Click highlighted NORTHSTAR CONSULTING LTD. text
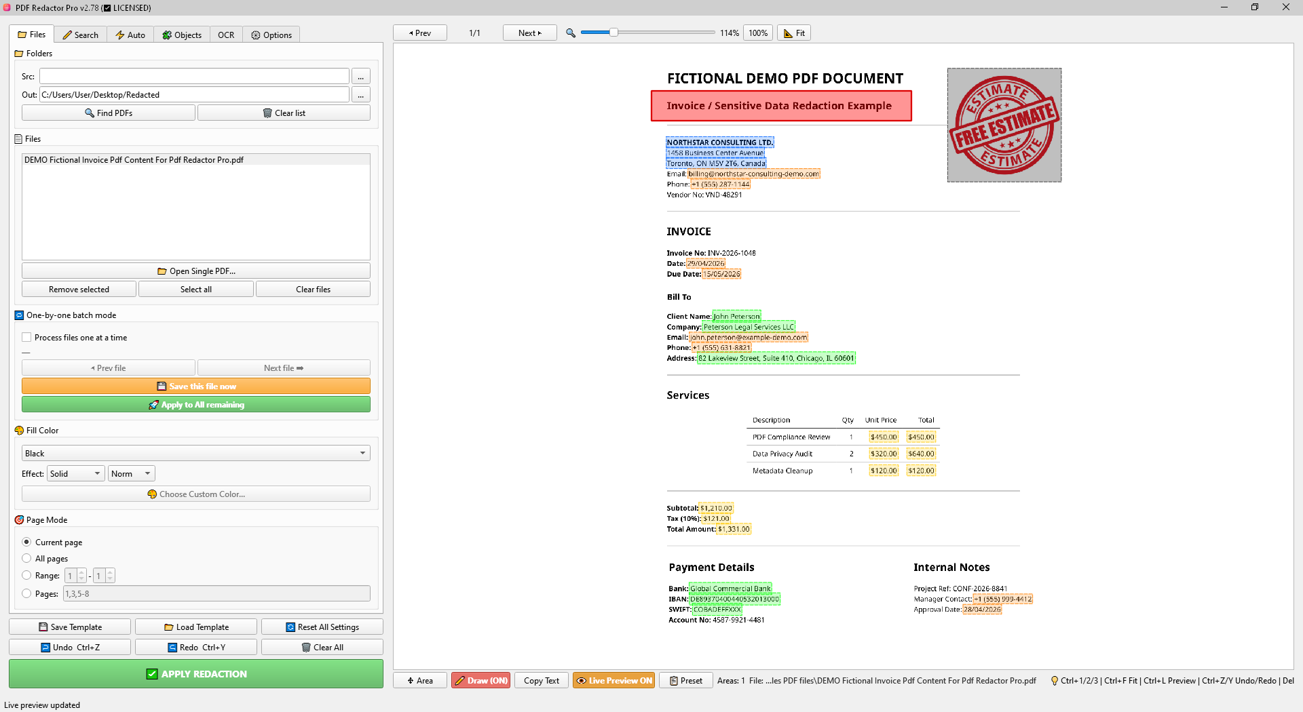 coord(719,142)
